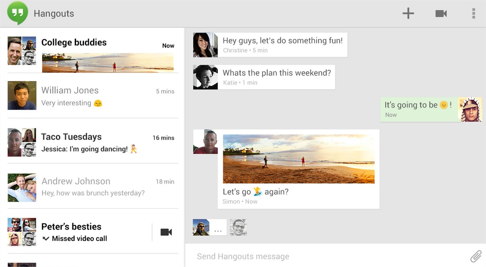The width and height of the screenshot is (486, 267).
Task: Click Katie's avatar in the chat
Action: (205, 77)
